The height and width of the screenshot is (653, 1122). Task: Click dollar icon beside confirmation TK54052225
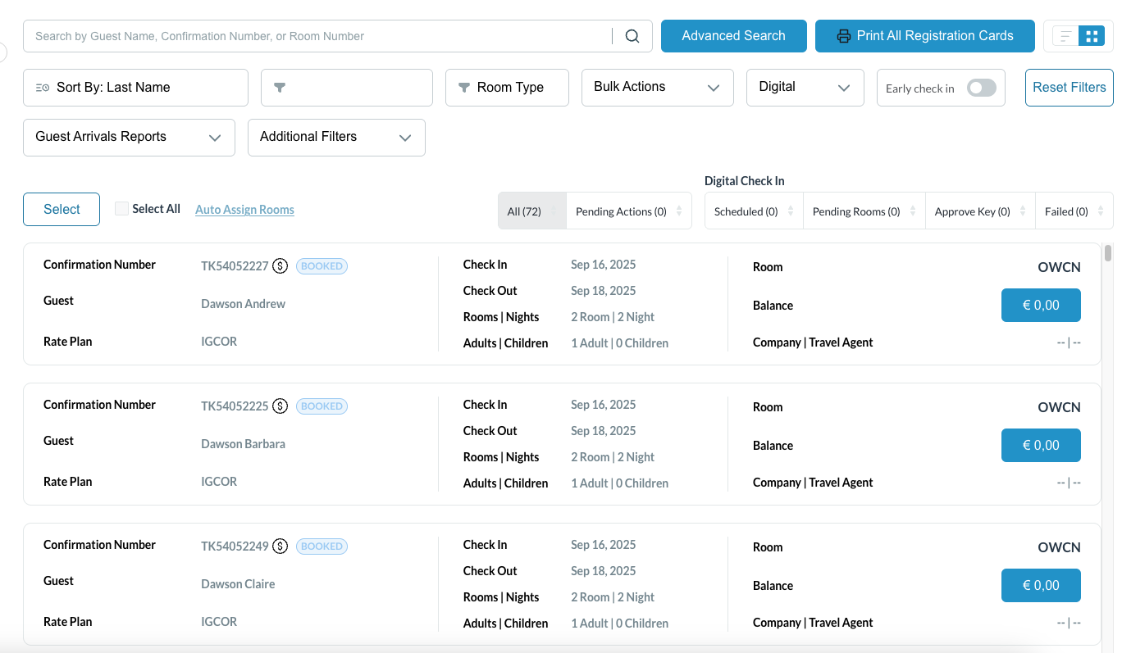[280, 406]
